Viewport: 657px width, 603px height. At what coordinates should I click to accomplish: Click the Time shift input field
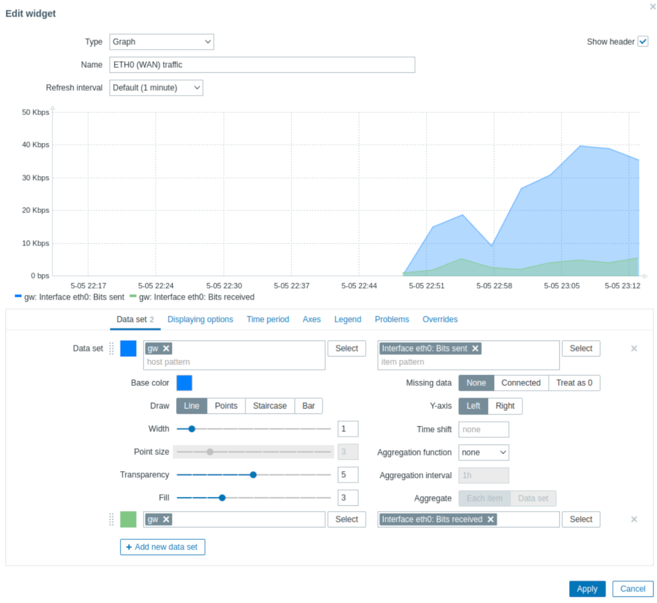(x=484, y=430)
